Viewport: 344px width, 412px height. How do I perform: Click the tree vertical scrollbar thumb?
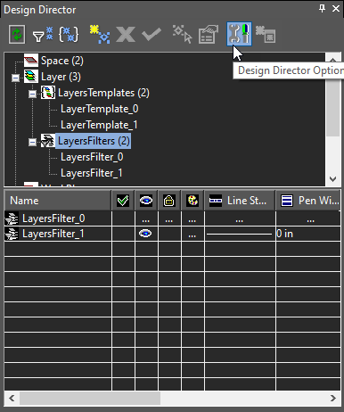pyautogui.click(x=332, y=108)
